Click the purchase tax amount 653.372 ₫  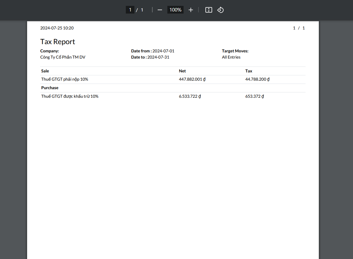255,96
